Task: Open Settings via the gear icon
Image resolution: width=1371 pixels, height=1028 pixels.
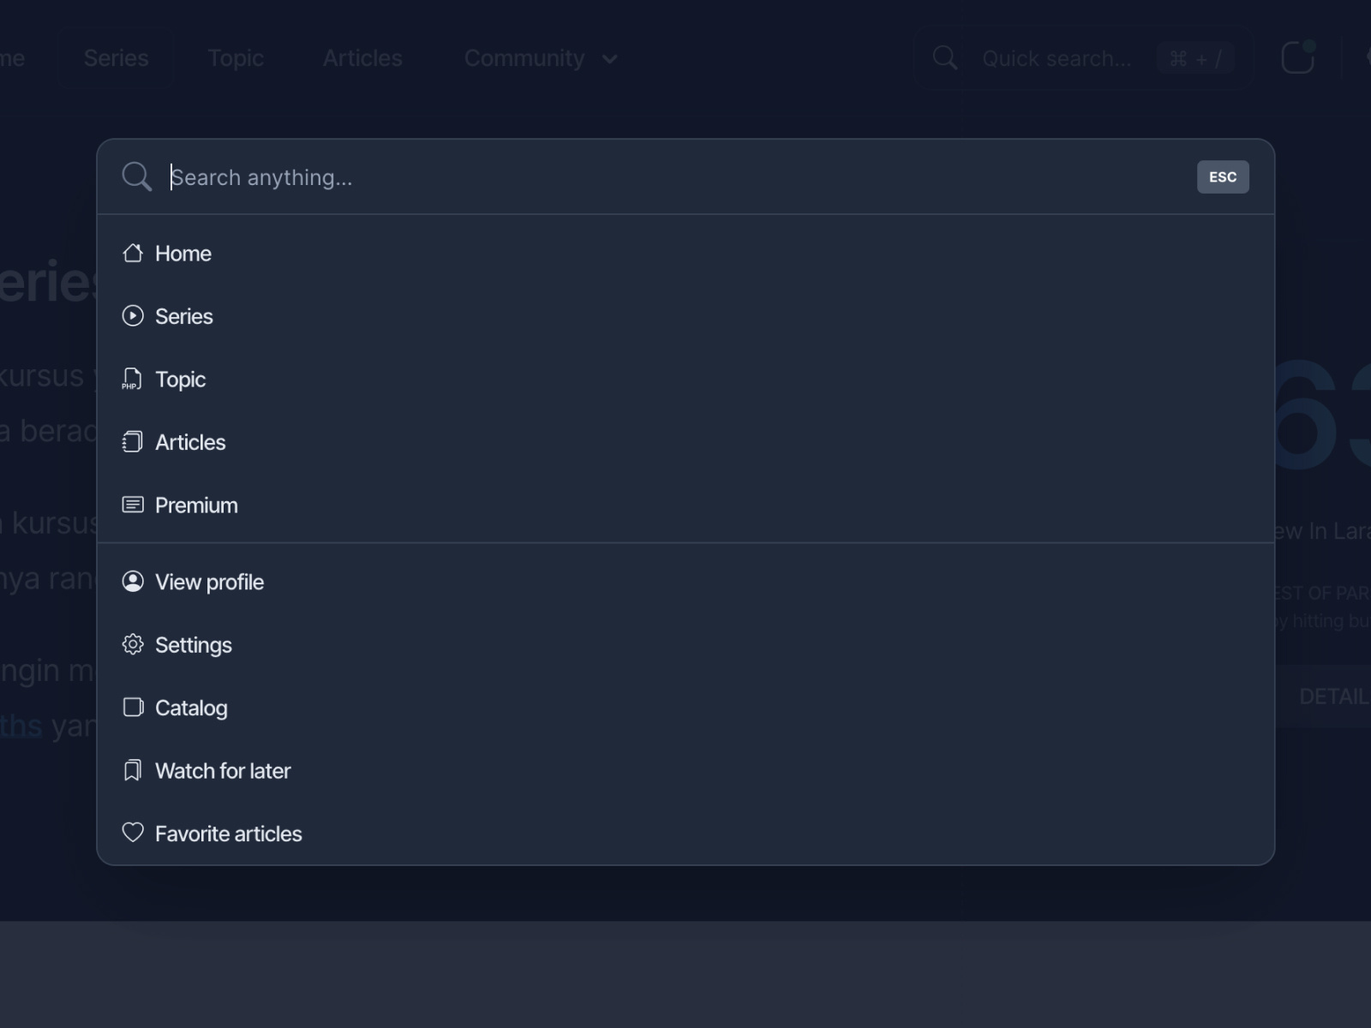Action: click(134, 644)
